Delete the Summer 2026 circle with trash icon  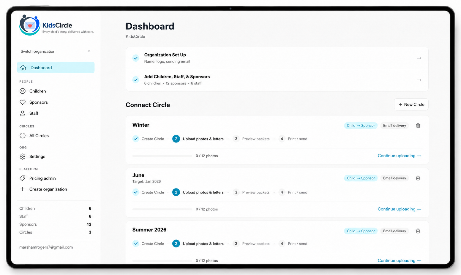click(418, 231)
